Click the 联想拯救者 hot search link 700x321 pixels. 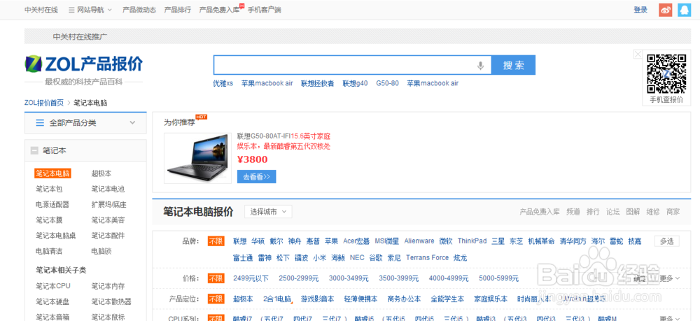(x=317, y=83)
